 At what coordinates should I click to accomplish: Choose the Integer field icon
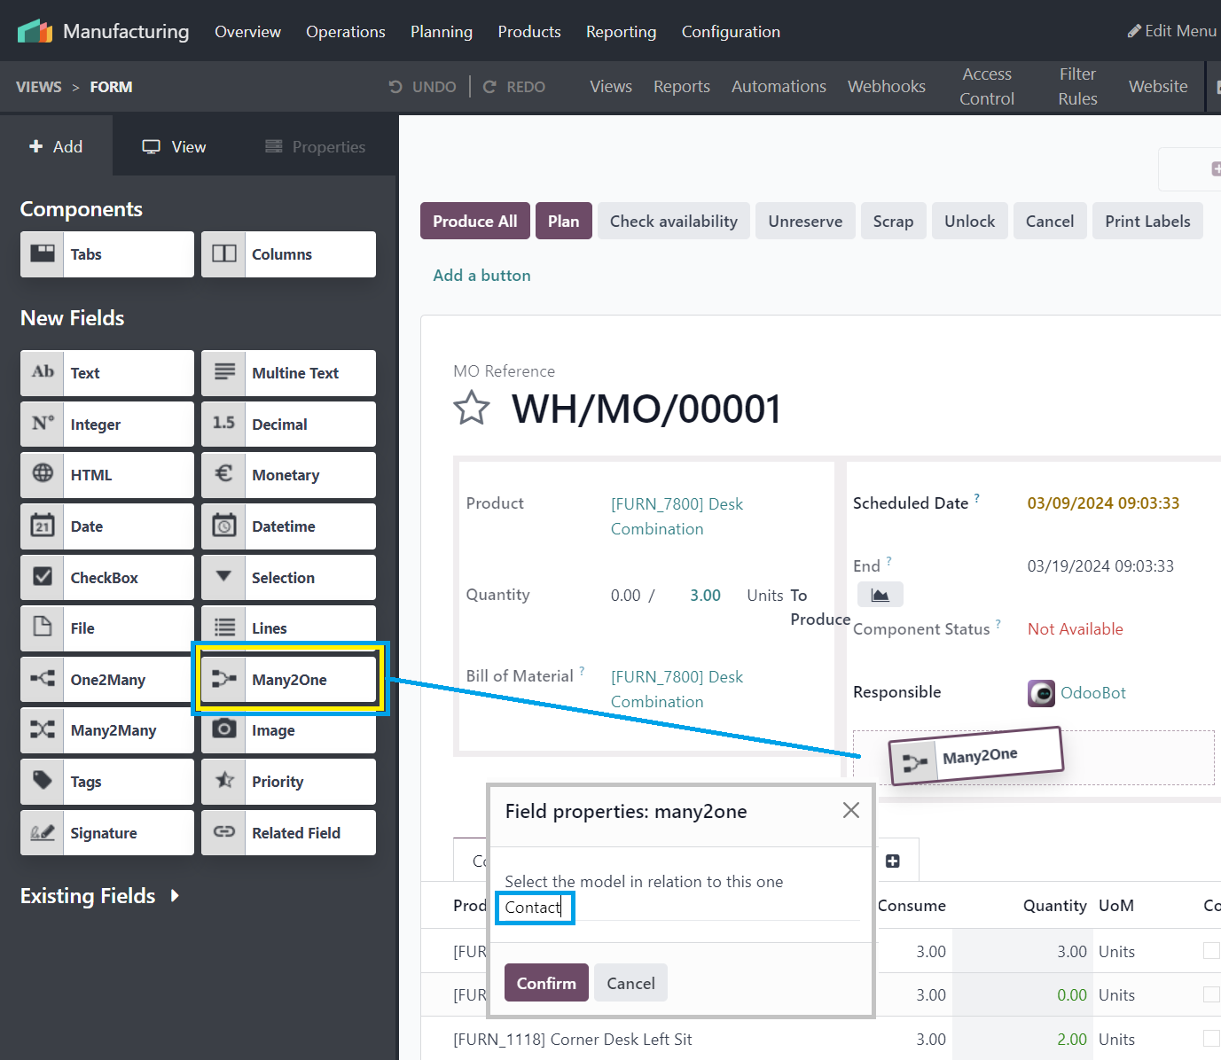click(x=43, y=424)
